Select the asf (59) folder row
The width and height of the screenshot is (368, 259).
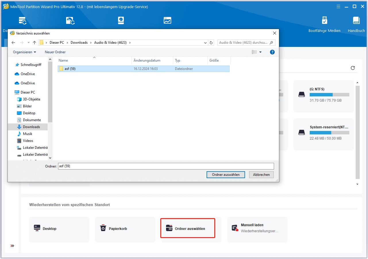144,69
